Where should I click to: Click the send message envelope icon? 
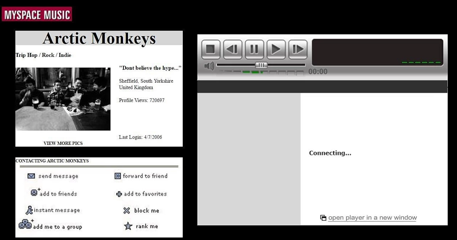(x=31, y=176)
